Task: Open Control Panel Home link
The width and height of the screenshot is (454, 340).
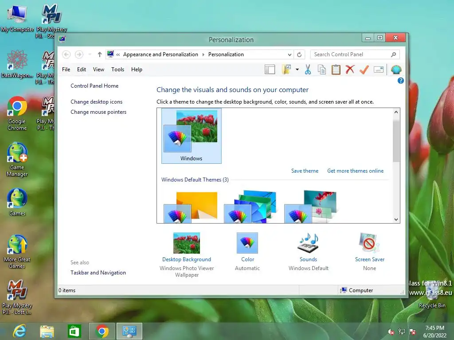Action: coord(94,86)
